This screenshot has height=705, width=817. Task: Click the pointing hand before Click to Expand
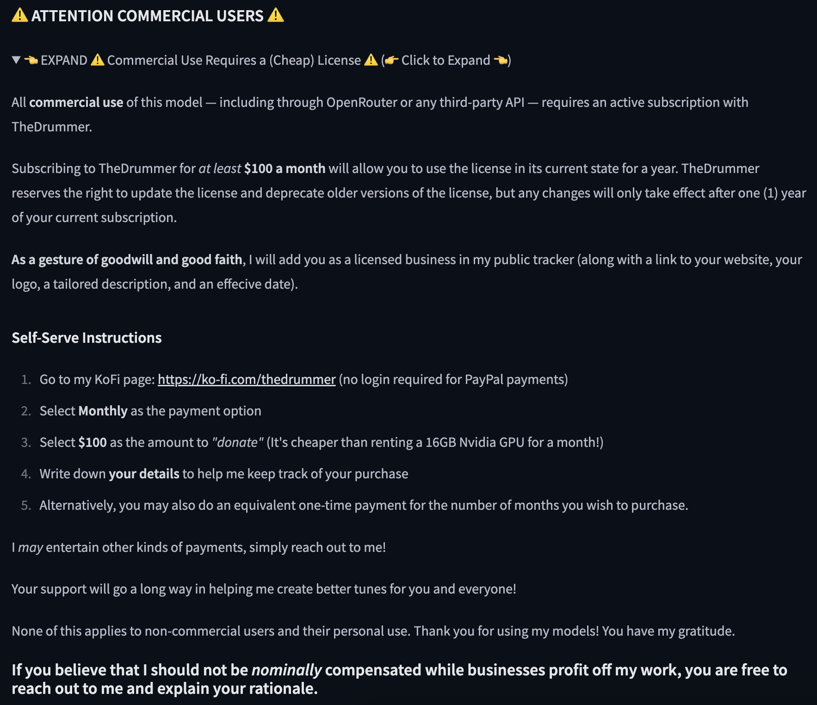click(x=391, y=60)
